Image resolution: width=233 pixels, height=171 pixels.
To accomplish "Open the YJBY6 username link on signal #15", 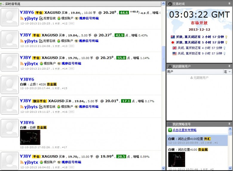I will (x=27, y=79).
